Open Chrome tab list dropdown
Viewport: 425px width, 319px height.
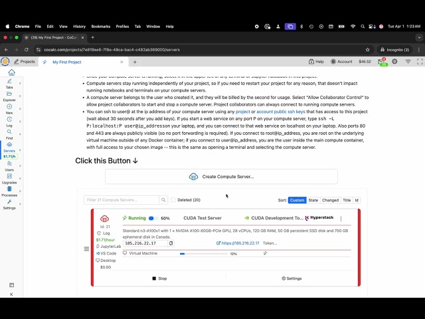(x=419, y=38)
